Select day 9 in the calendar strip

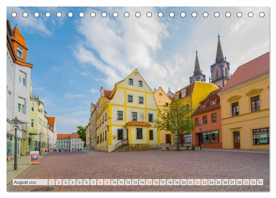[x=107, y=182]
